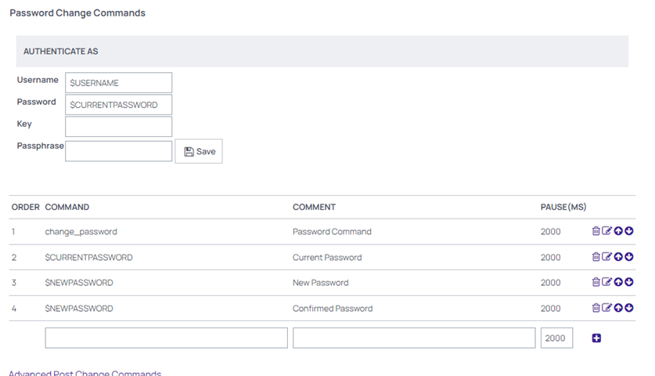This screenshot has height=376, width=655.
Task: Edit the Current Password command row
Action: coord(607,257)
